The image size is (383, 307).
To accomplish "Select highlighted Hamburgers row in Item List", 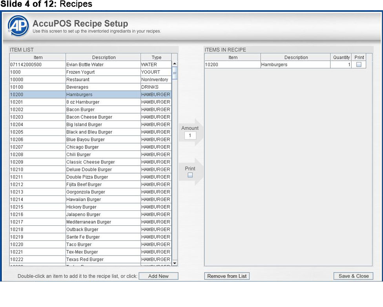I will point(91,95).
